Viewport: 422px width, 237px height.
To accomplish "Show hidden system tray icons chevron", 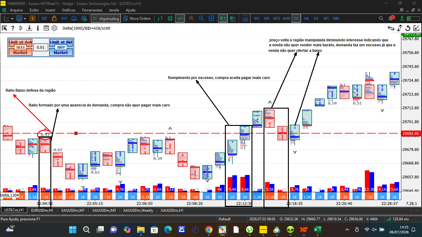I will tap(347, 230).
